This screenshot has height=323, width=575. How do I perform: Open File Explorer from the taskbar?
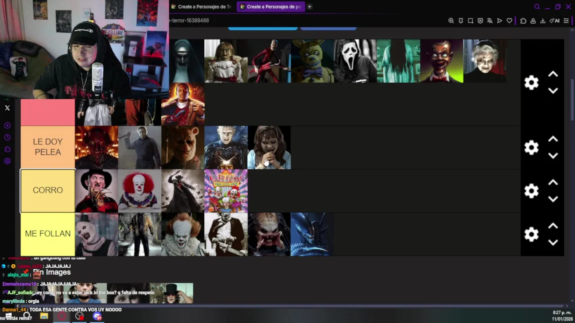coord(44,316)
